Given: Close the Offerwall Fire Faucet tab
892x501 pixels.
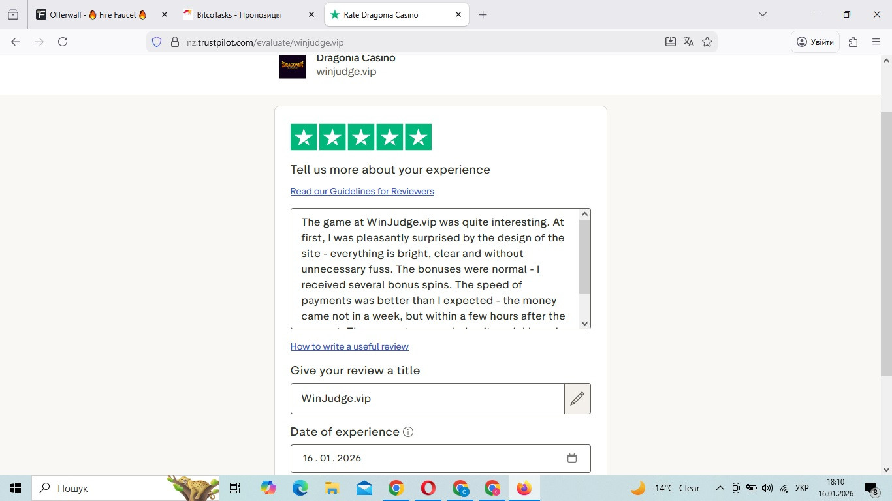Looking at the screenshot, I should (164, 14).
